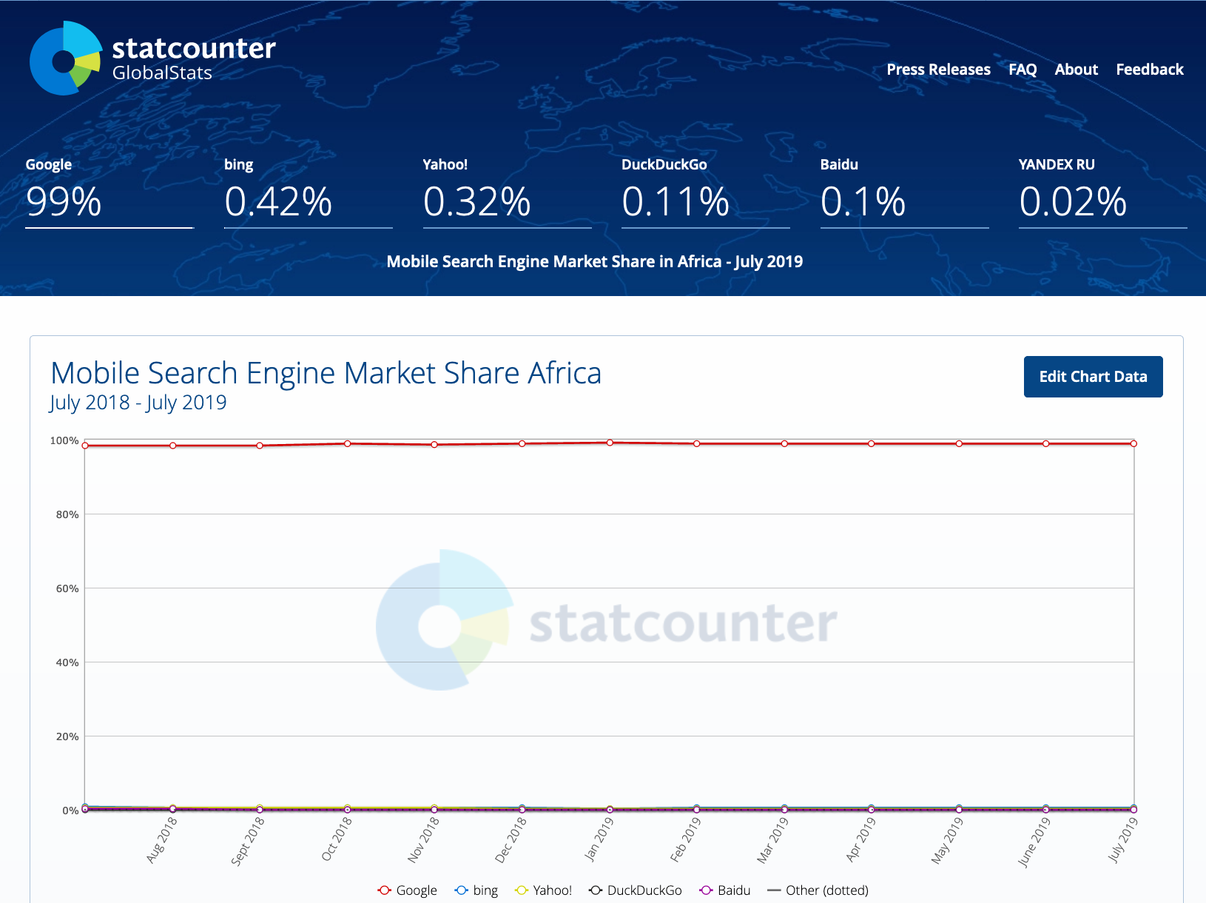Click Google data point at Nov 2018

coord(434,445)
